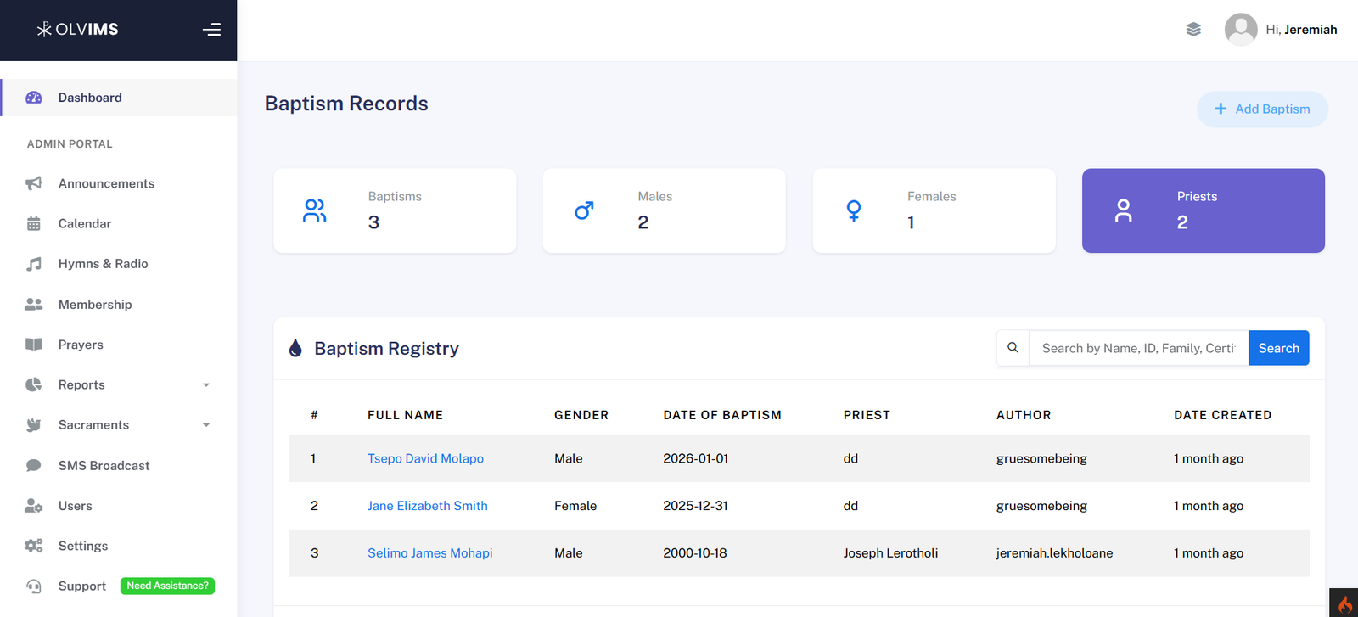1358x617 pixels.
Task: Focus the baptism registry search field
Action: (1137, 348)
